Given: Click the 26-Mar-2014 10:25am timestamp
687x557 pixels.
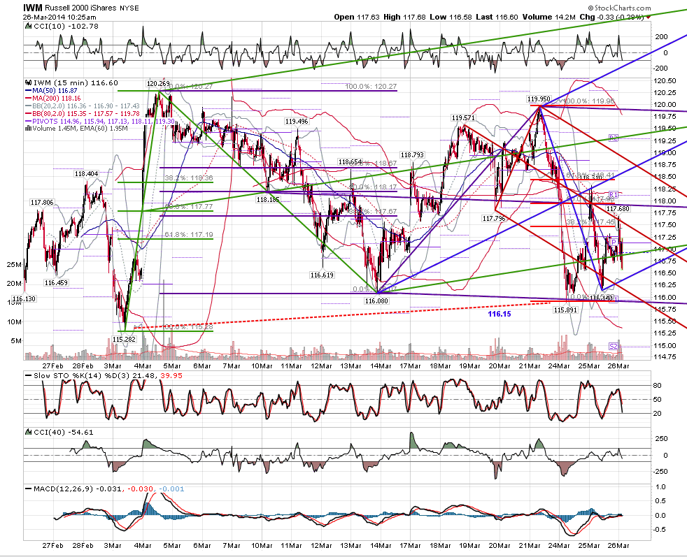Looking at the screenshot, I should pos(59,17).
